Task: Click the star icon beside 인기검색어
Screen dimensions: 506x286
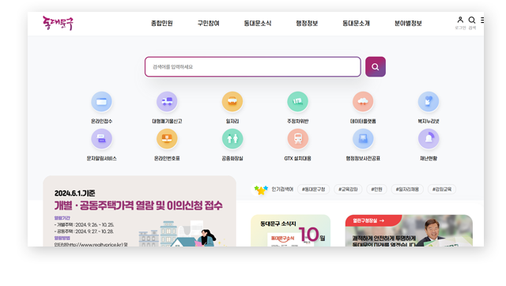Action: pos(261,190)
